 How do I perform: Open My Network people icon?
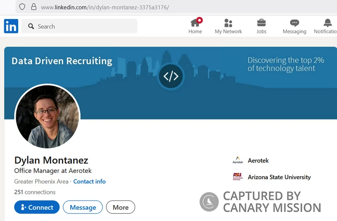(x=228, y=23)
